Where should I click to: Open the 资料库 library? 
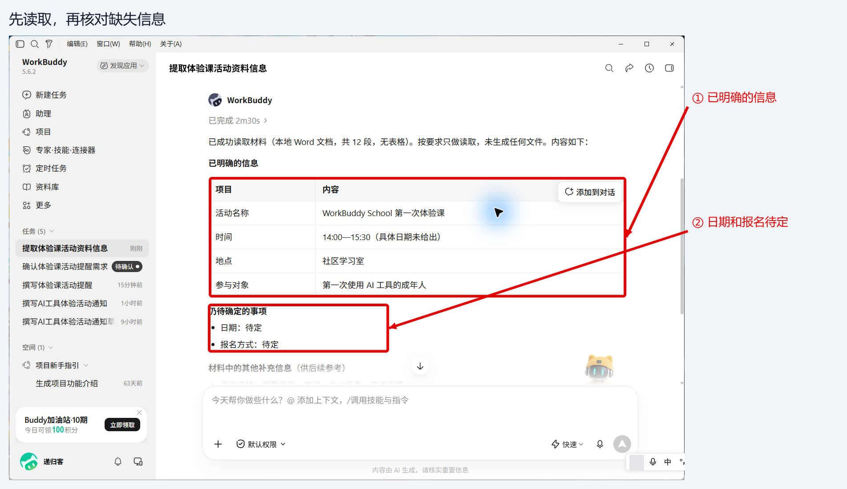coord(41,187)
